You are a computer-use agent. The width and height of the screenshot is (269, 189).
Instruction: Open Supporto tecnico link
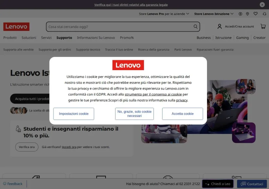click(x=88, y=49)
